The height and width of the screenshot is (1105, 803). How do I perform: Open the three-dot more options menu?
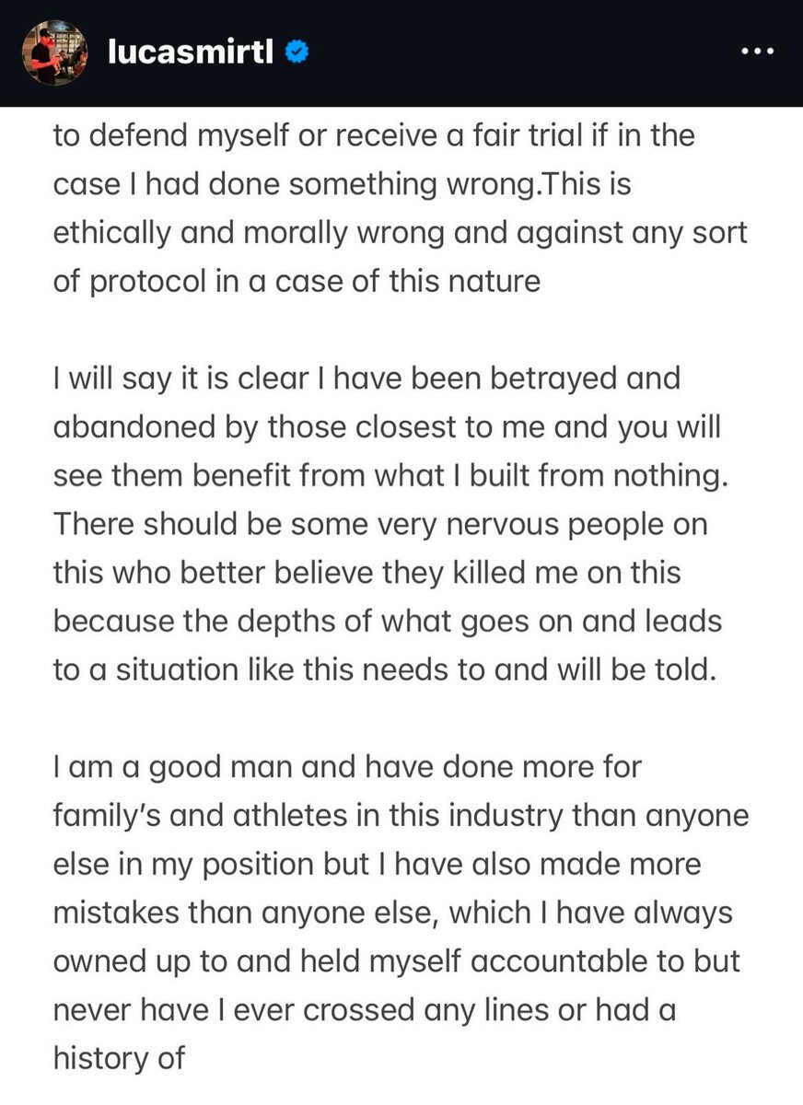click(757, 52)
